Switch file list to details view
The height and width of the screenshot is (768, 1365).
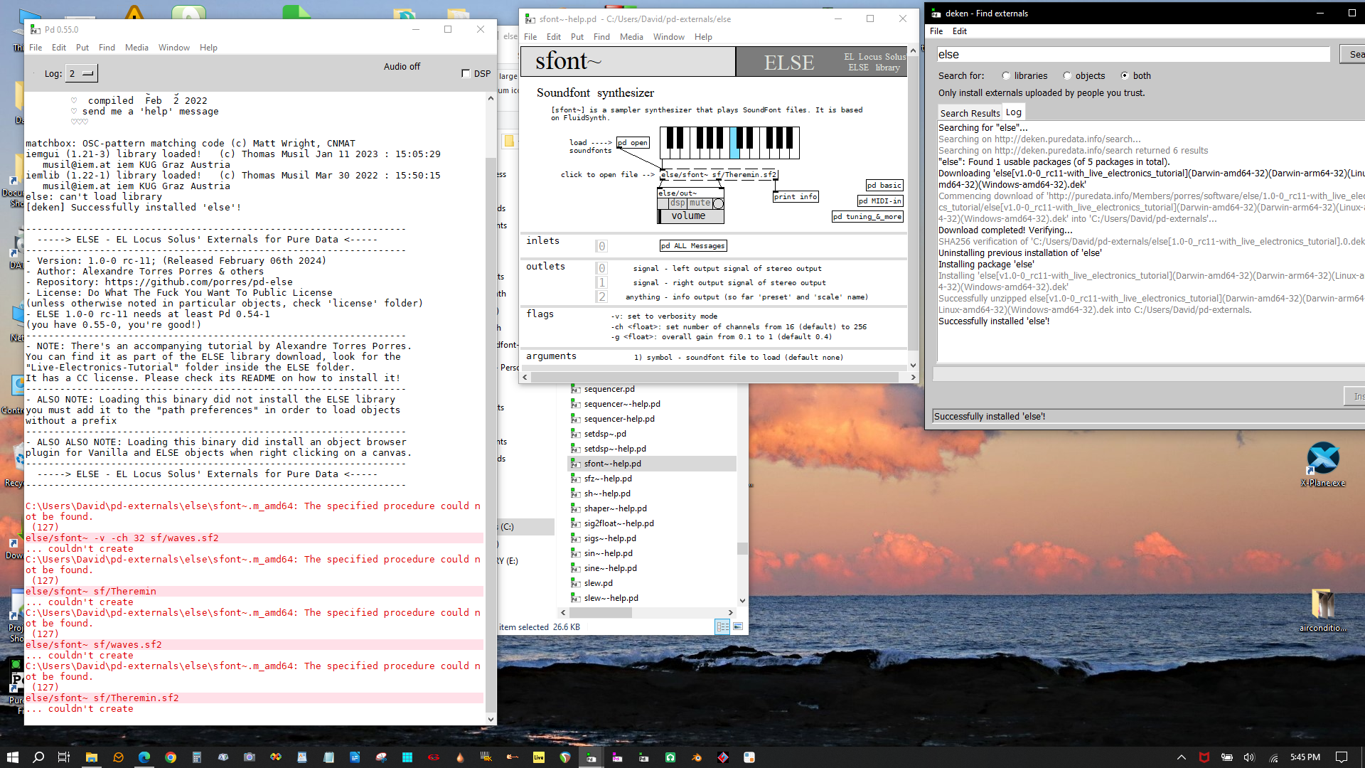[722, 626]
